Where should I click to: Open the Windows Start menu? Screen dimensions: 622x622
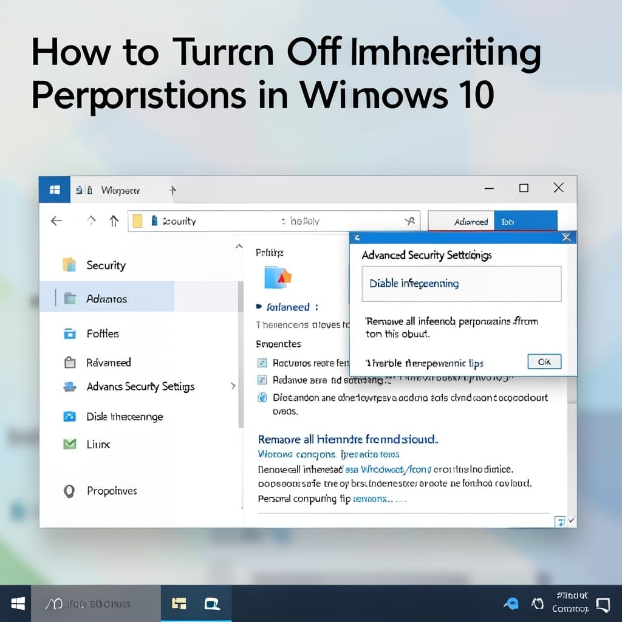18,604
